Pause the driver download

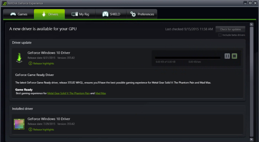[x=227, y=56]
